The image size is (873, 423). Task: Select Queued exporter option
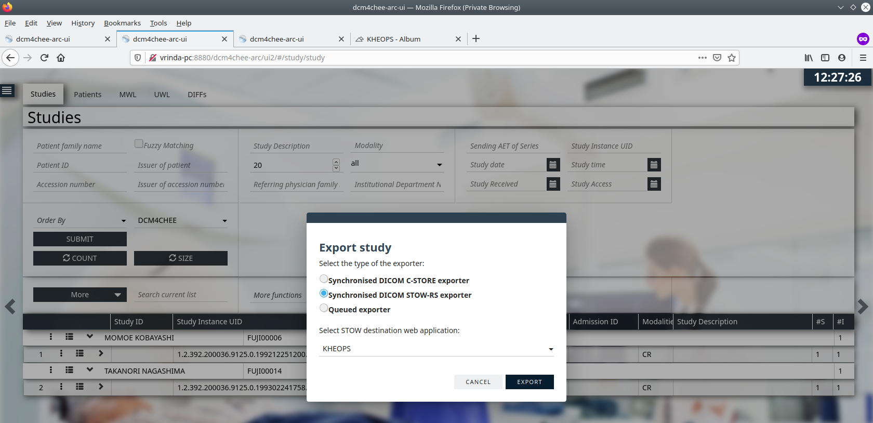324,308
